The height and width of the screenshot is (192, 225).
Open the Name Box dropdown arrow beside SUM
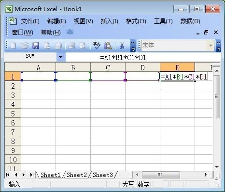[x=61, y=57]
